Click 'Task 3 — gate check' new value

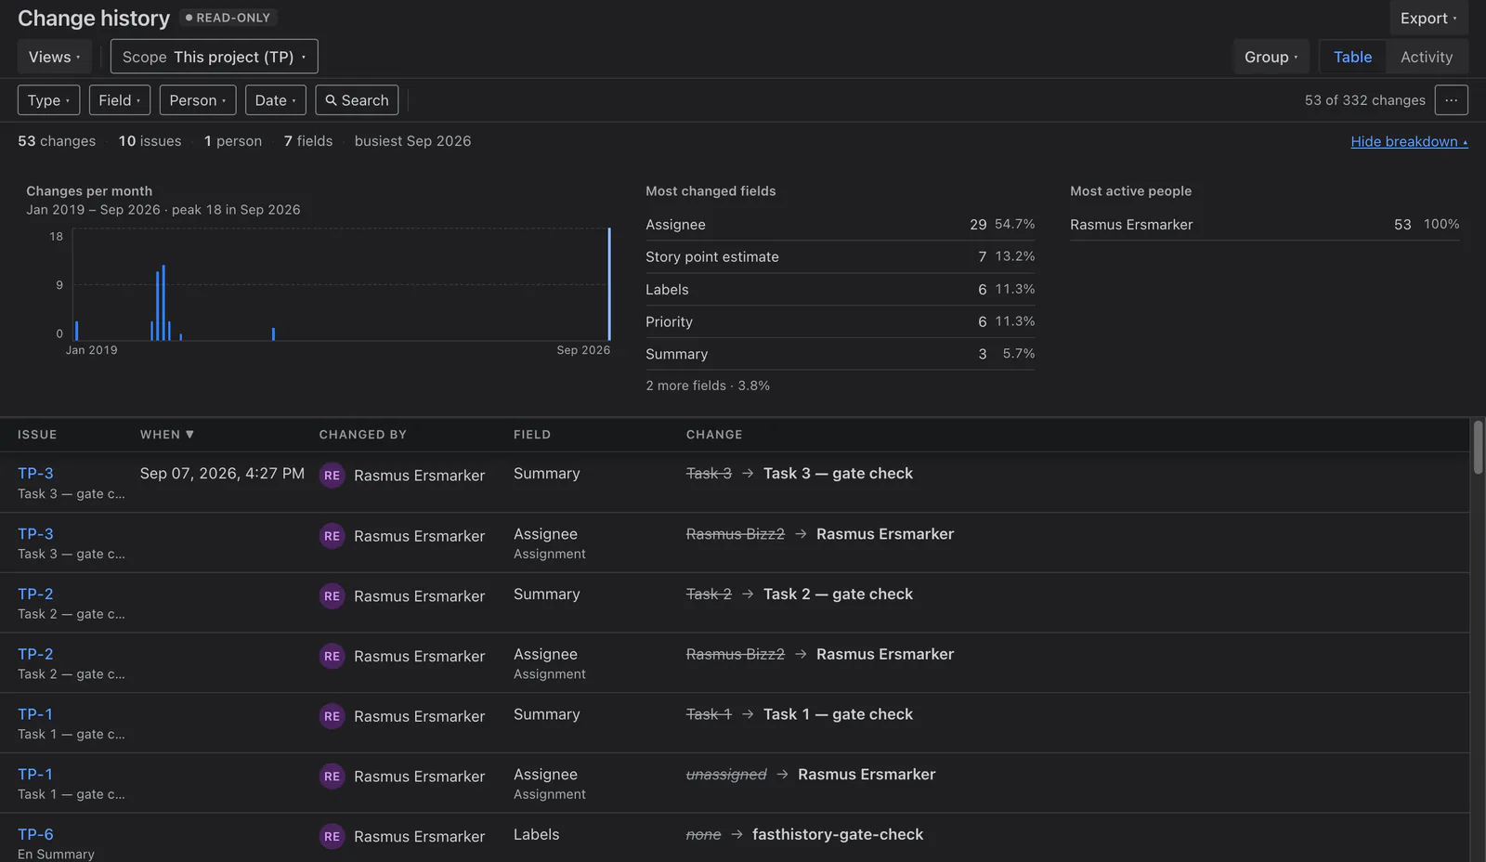838,474
